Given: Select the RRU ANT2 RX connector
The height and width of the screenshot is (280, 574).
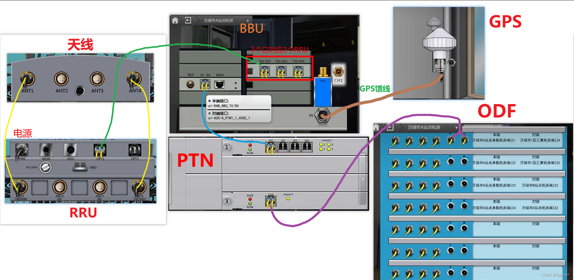Looking at the screenshot, I should (x=60, y=187).
